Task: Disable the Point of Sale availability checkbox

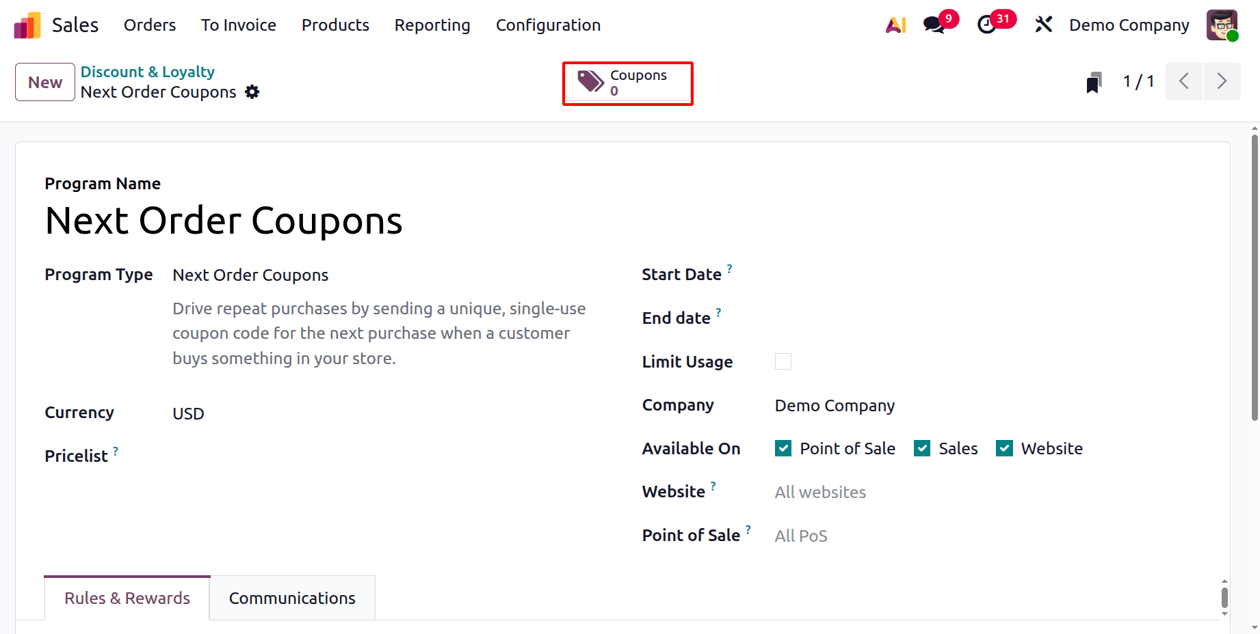Action: pyautogui.click(x=783, y=447)
